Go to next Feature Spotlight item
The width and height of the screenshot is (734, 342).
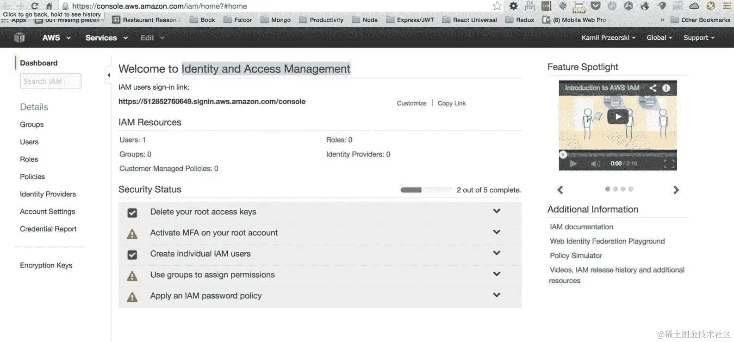pos(676,189)
